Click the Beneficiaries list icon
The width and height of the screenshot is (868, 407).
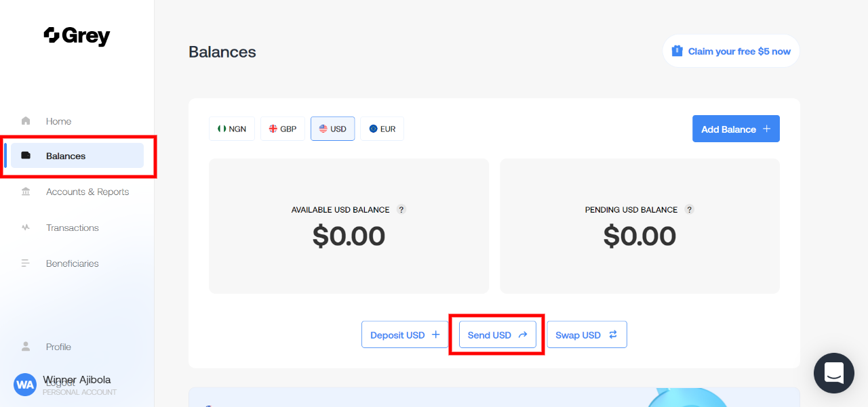click(26, 263)
